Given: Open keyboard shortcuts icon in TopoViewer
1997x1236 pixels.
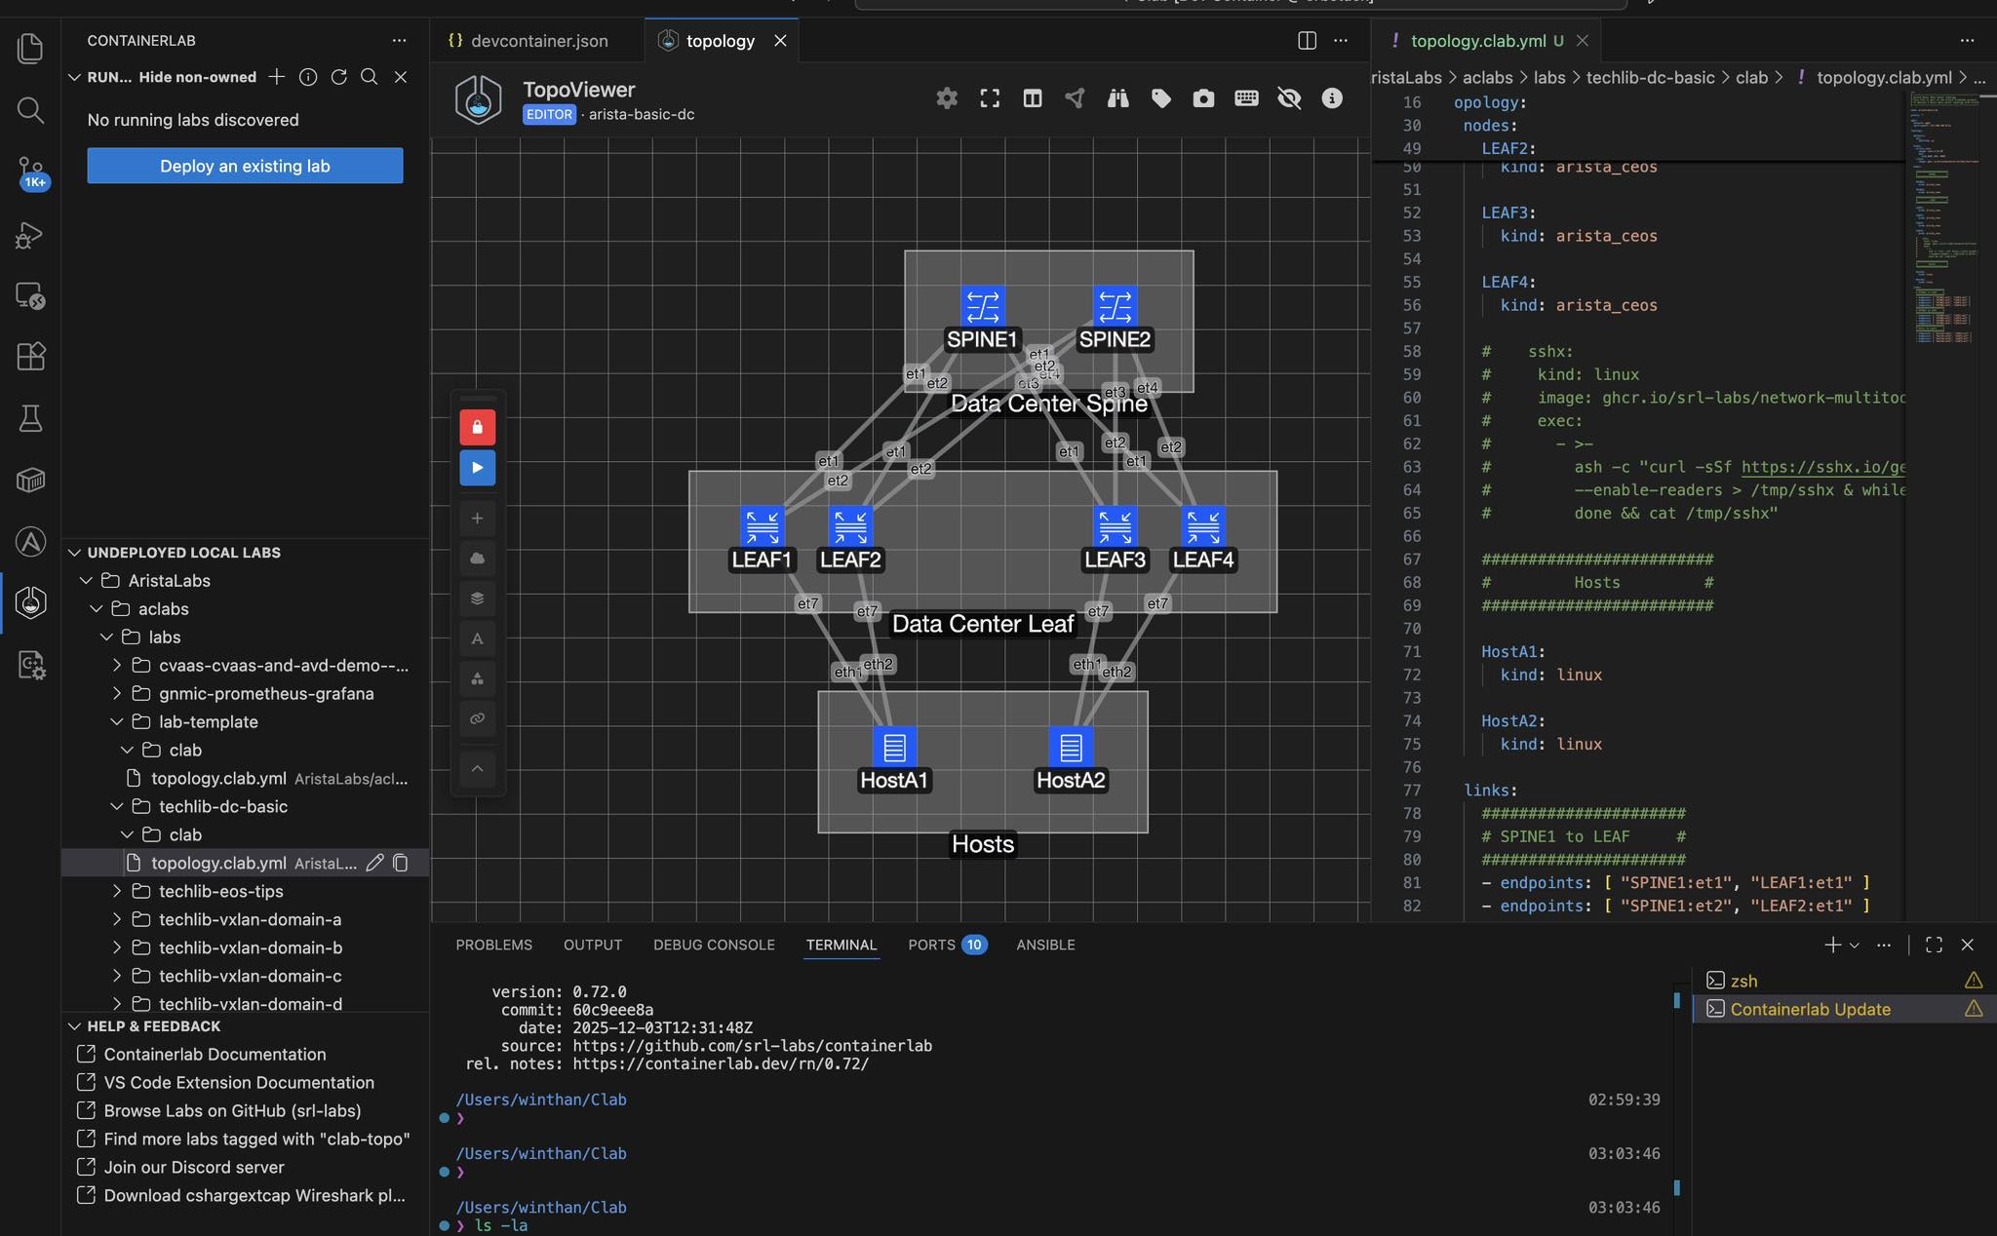Looking at the screenshot, I should (1246, 98).
